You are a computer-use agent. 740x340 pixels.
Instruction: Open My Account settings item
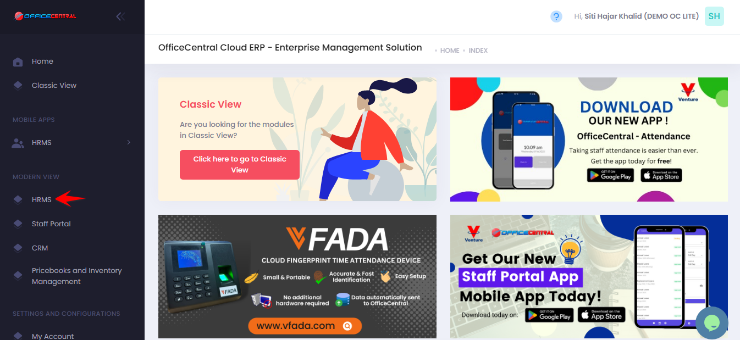pos(53,336)
